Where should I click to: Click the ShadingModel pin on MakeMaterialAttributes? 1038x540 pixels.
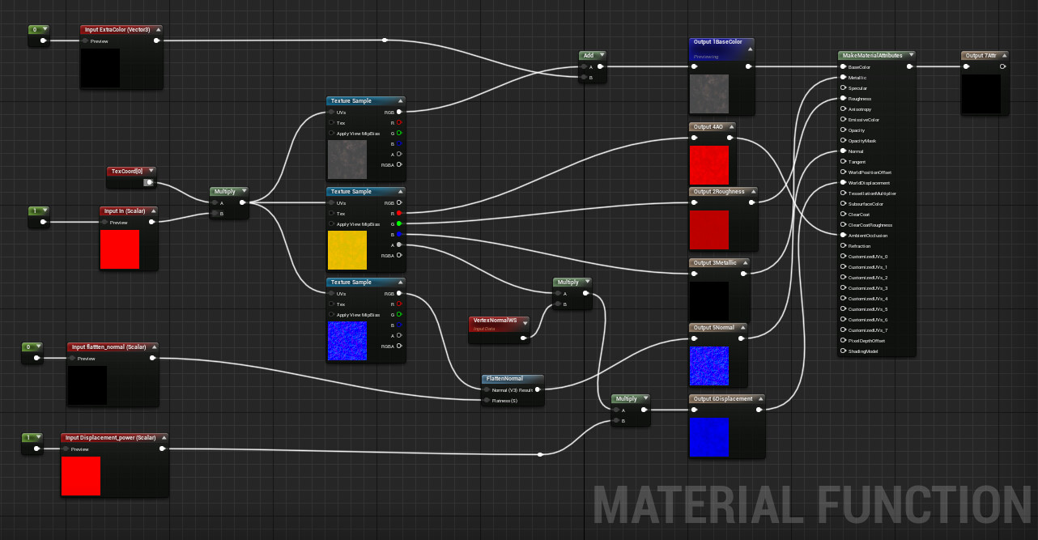[x=843, y=351]
